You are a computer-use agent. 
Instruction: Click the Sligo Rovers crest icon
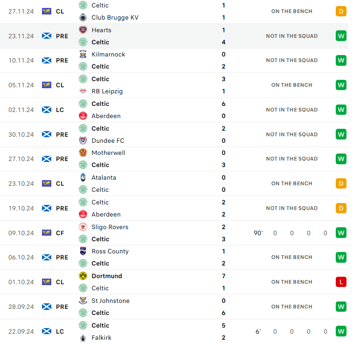point(83,227)
